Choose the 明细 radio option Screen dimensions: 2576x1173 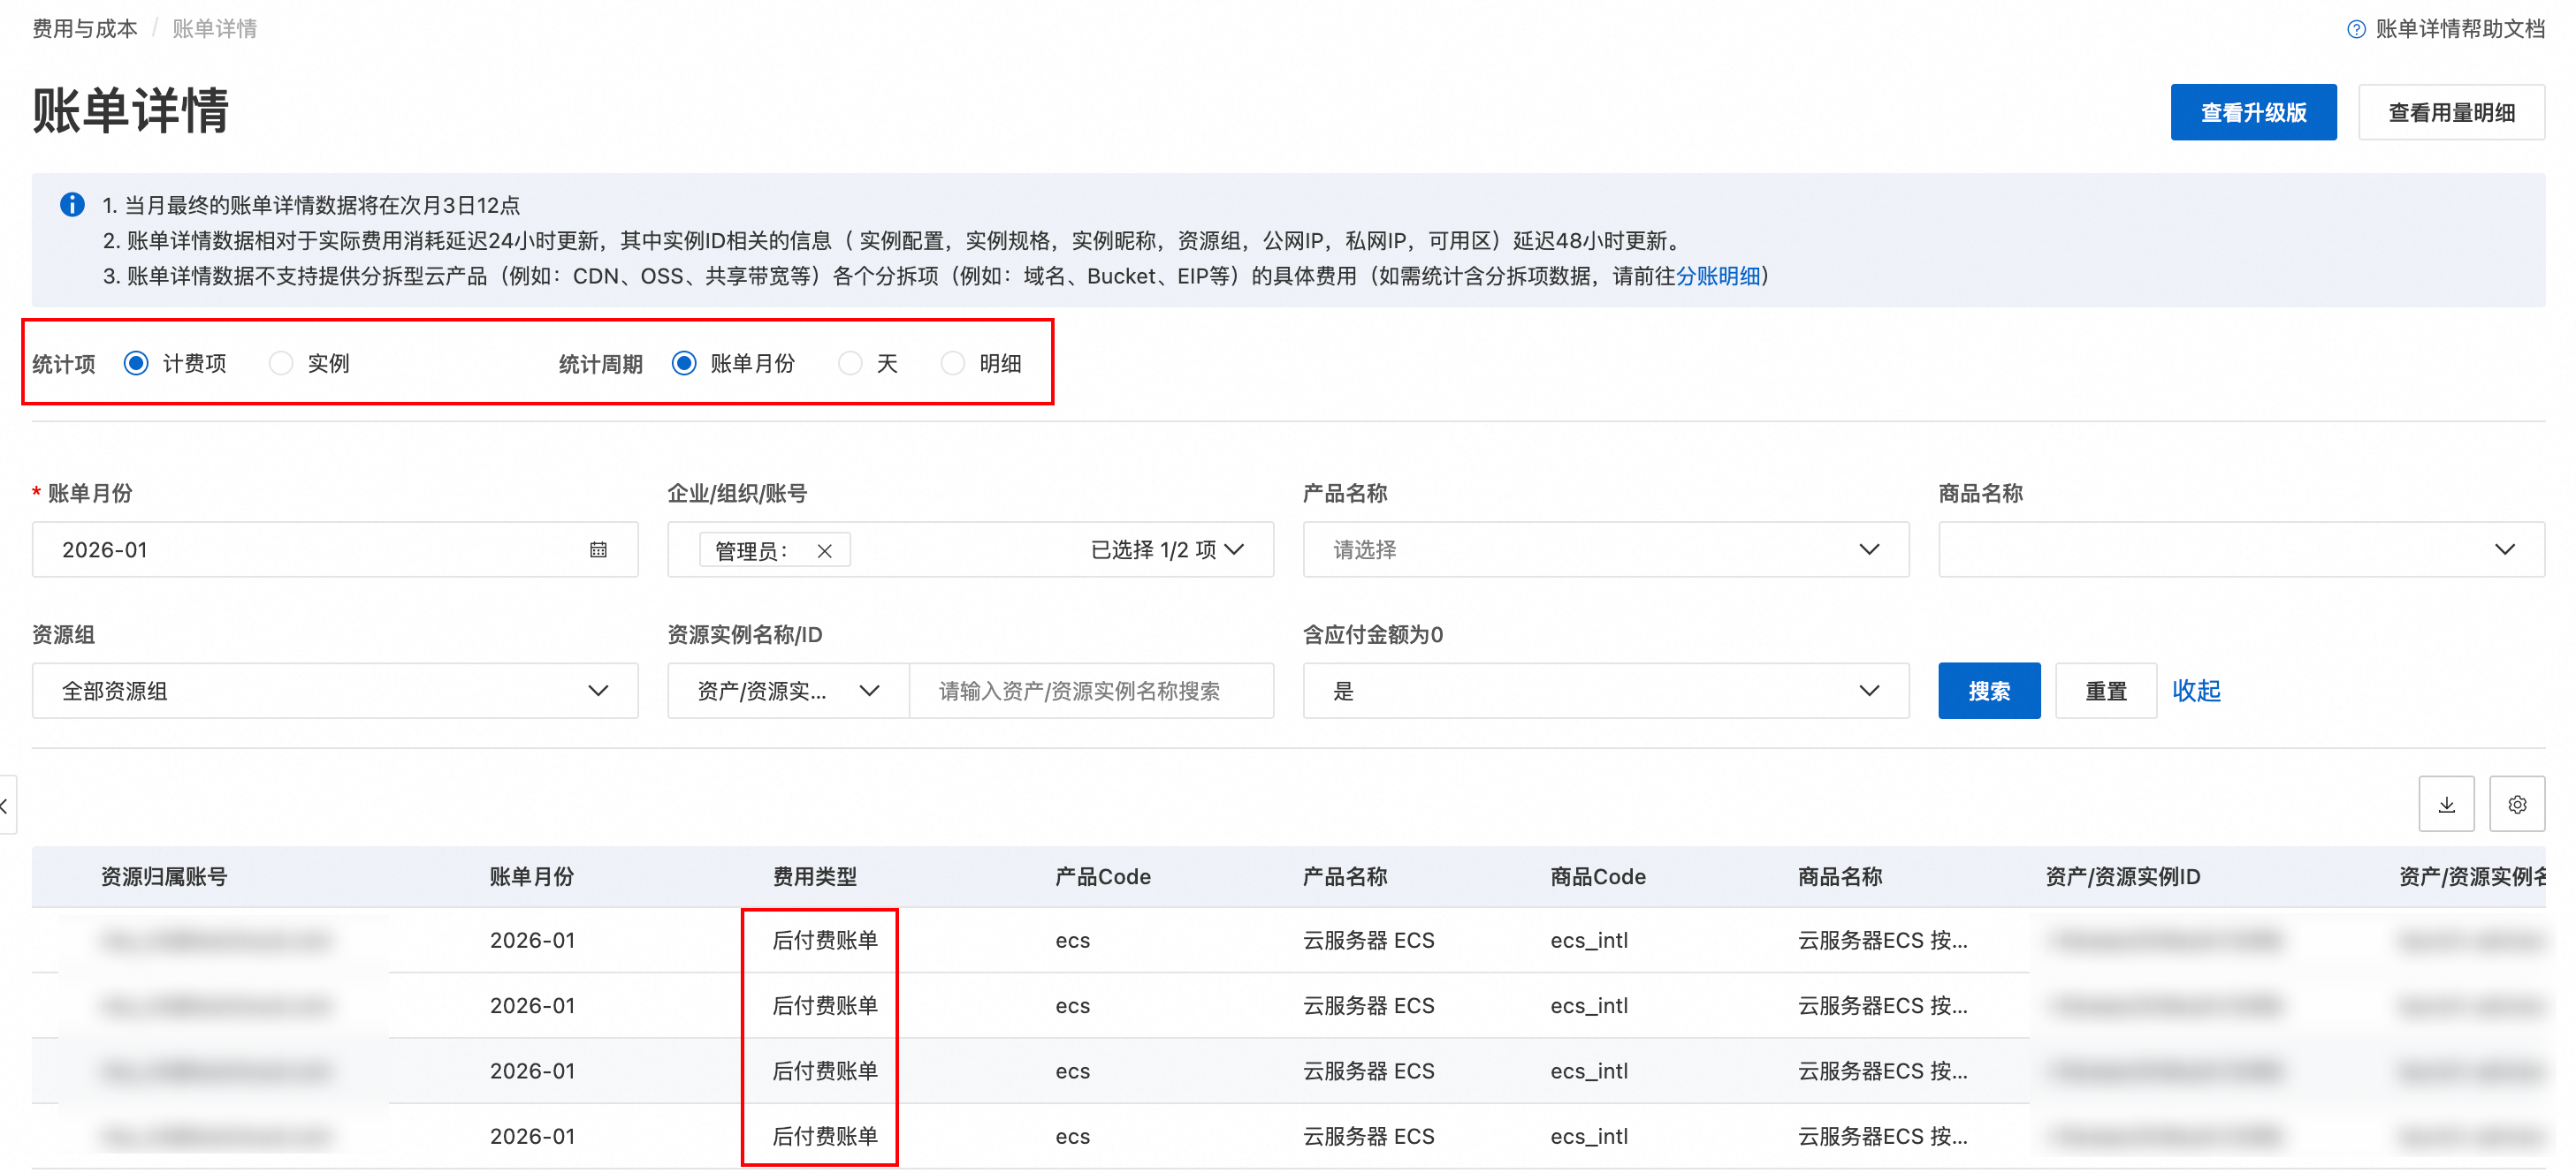tap(953, 364)
